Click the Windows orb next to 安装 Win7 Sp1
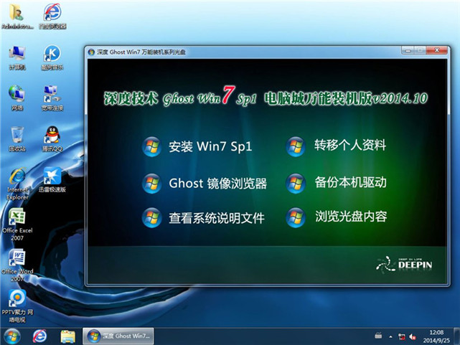The height and width of the screenshot is (345, 460). pyautogui.click(x=151, y=146)
